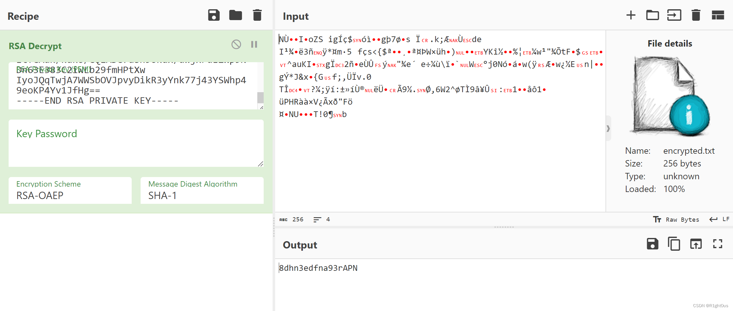Click the Loaded 100% value
The height and width of the screenshot is (311, 733).
[674, 189]
